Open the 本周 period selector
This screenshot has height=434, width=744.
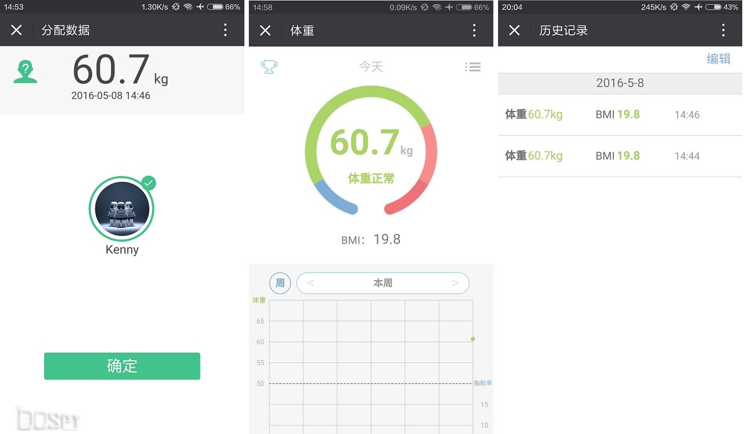click(382, 283)
